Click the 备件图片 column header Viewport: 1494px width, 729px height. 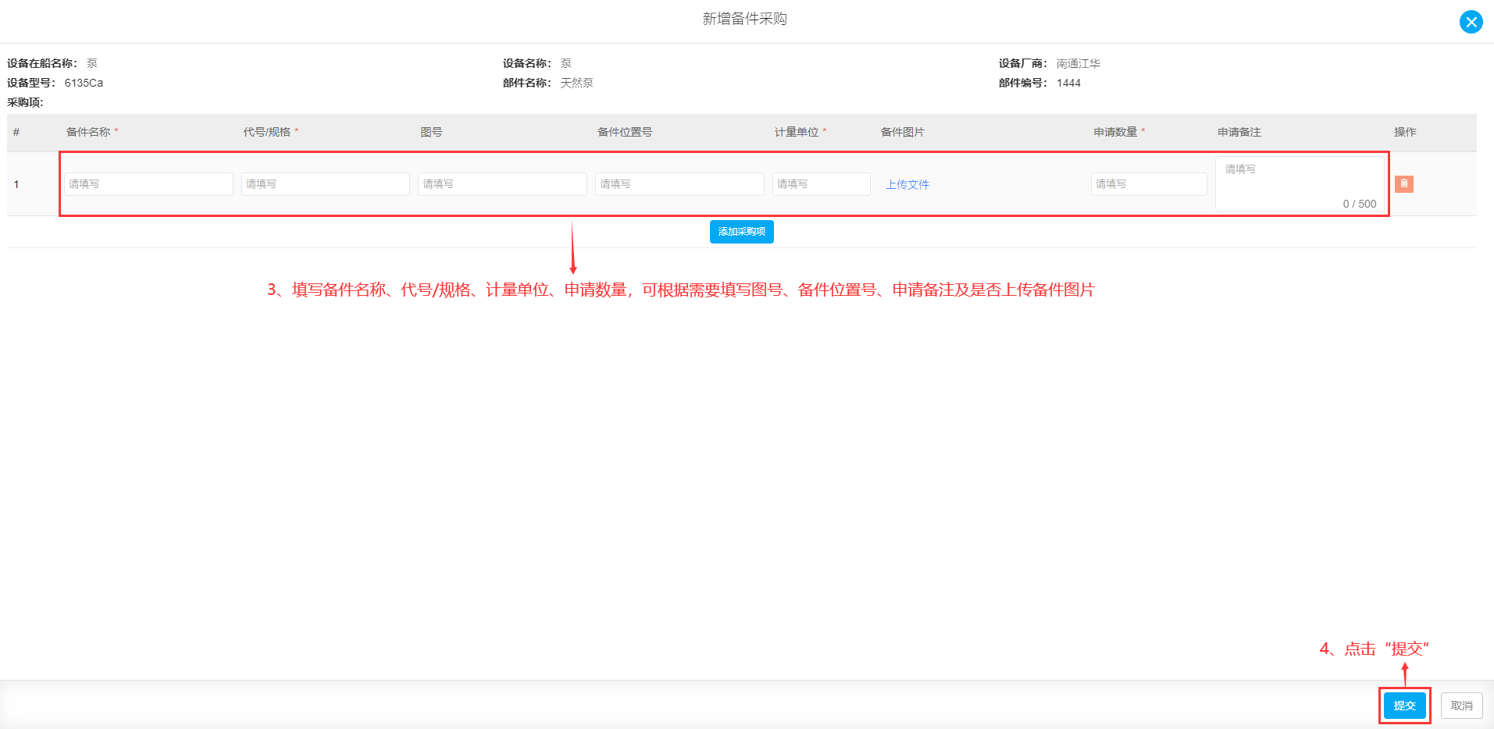click(x=902, y=132)
